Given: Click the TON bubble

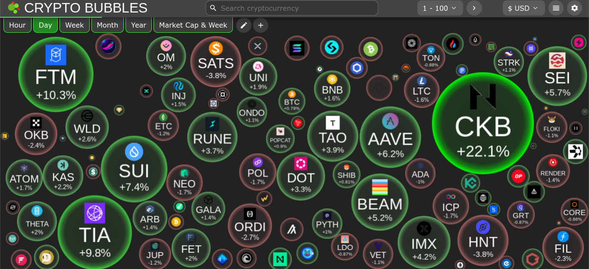Looking at the screenshot, I should 431,57.
